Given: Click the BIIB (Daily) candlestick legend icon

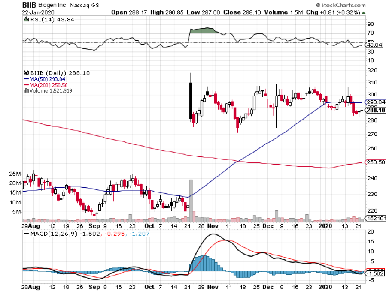Looking at the screenshot, I should [25, 73].
